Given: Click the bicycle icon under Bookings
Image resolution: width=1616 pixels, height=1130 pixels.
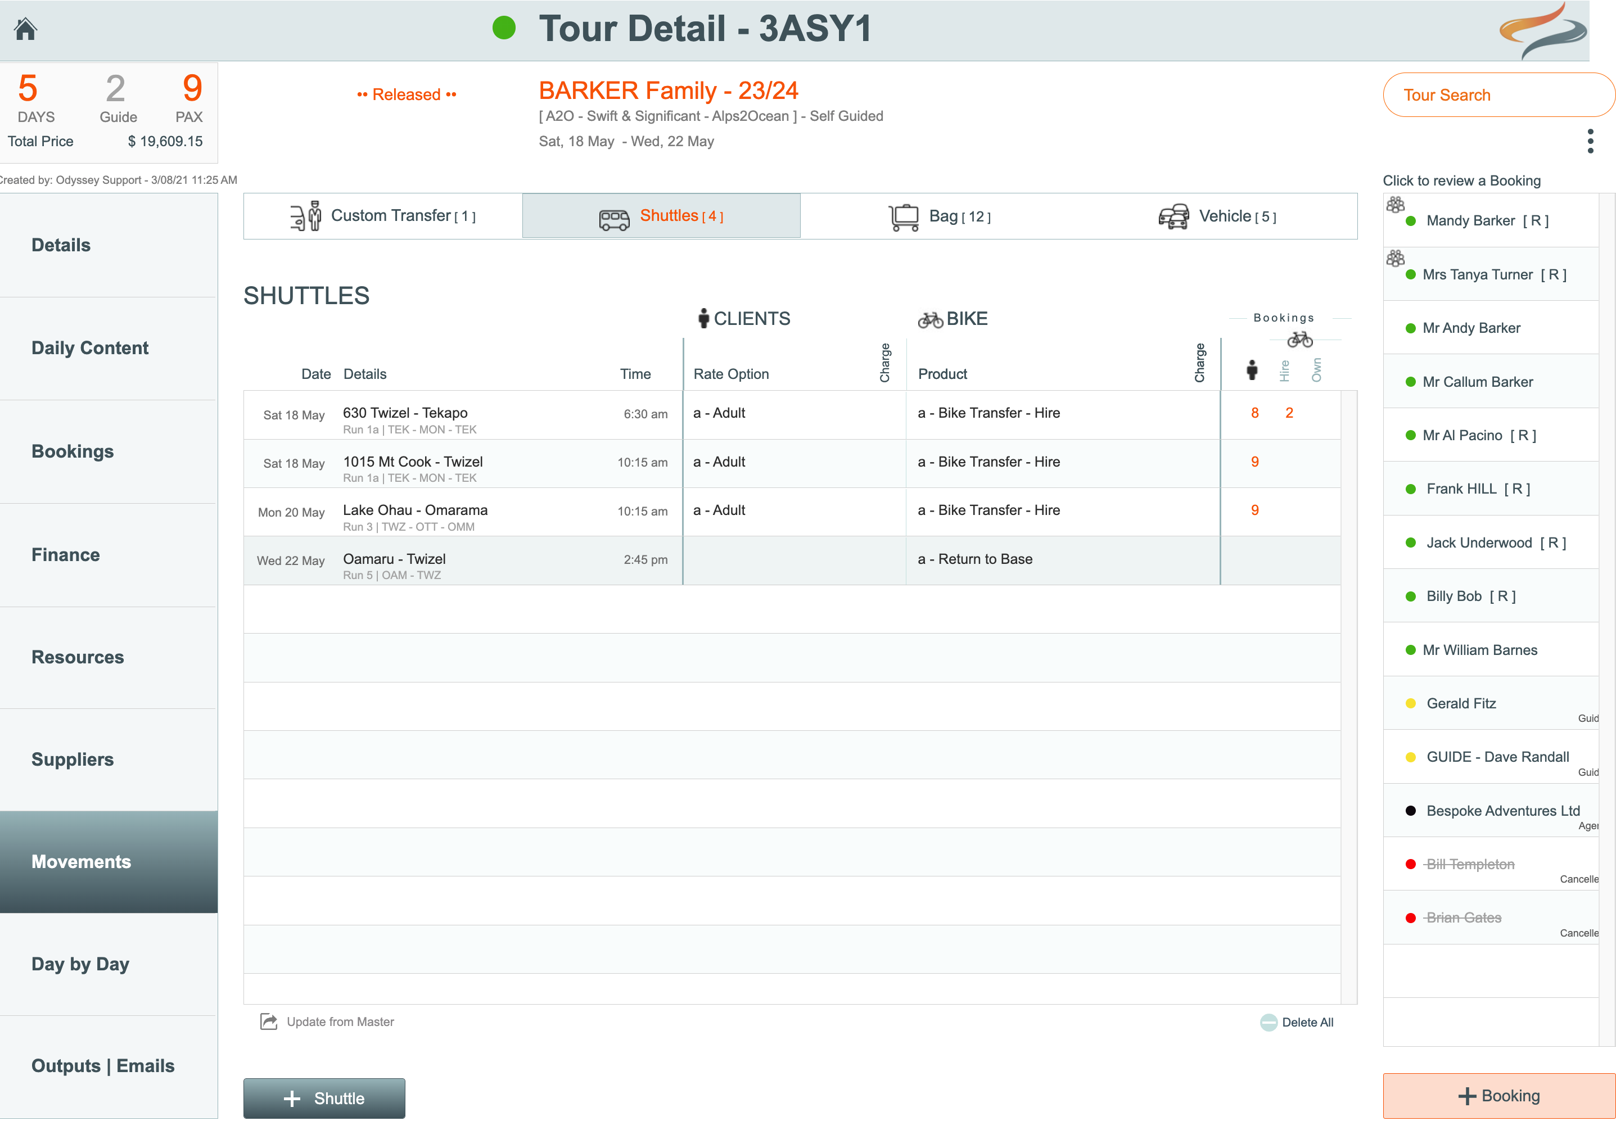Looking at the screenshot, I should (1299, 340).
